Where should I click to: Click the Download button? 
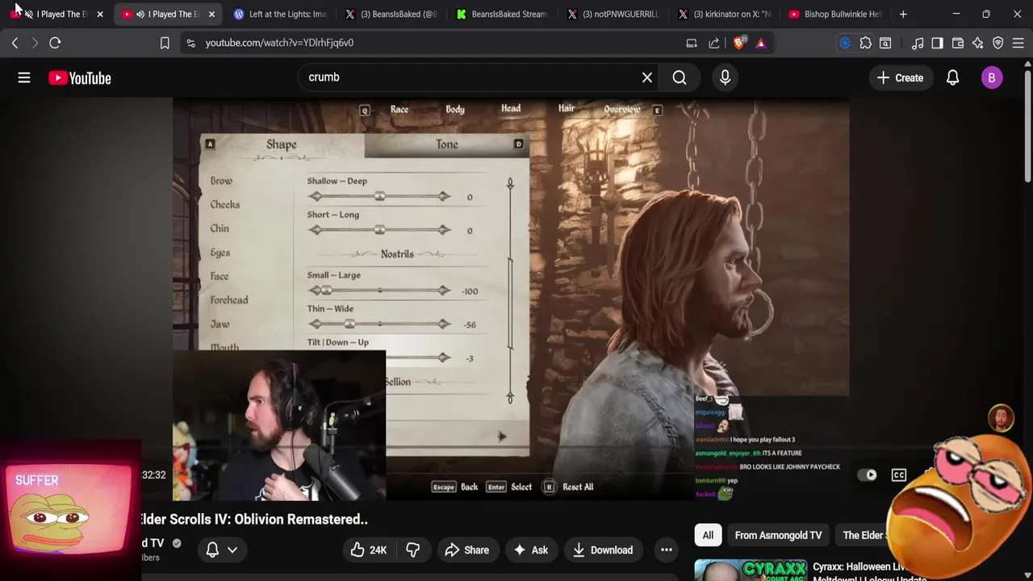(x=603, y=550)
